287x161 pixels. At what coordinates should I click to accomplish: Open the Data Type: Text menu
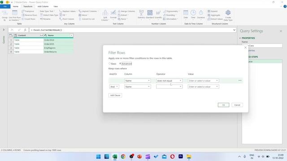(47, 11)
